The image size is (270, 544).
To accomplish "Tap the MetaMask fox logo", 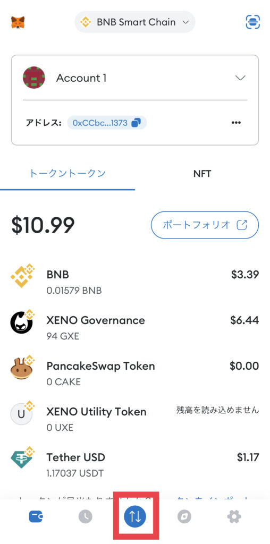I will 18,22.
